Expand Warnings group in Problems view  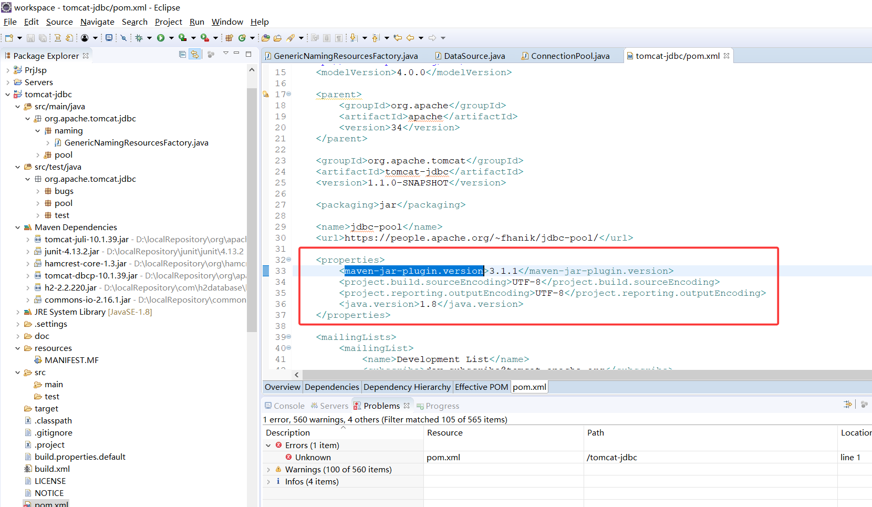point(268,470)
